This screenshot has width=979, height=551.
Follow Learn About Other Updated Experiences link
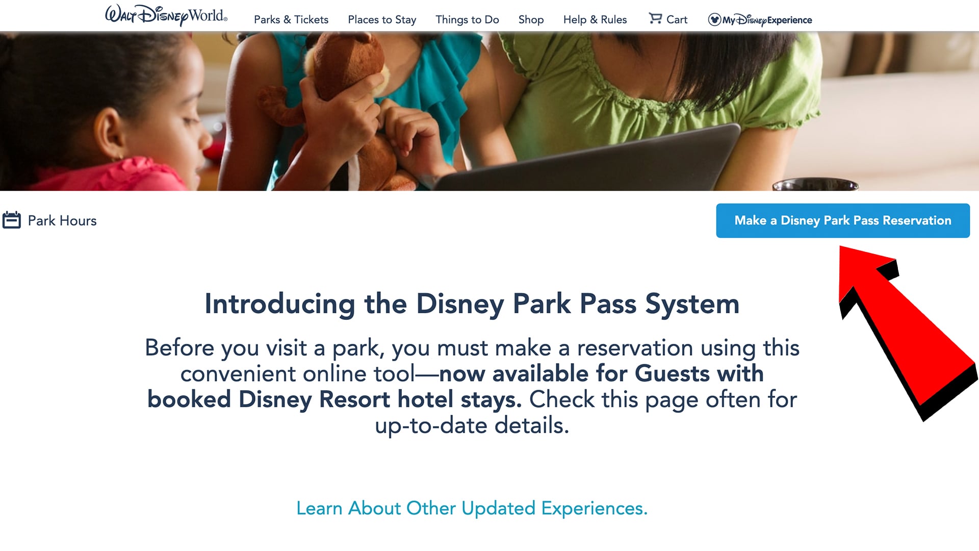pyautogui.click(x=472, y=508)
